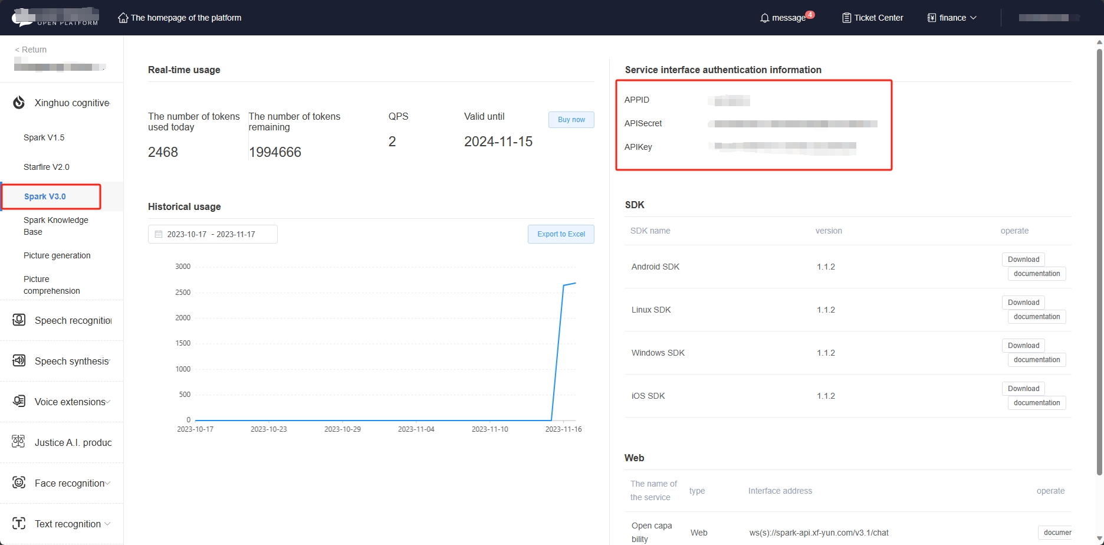Click the open platform logo
The image size is (1104, 545).
(x=55, y=17)
